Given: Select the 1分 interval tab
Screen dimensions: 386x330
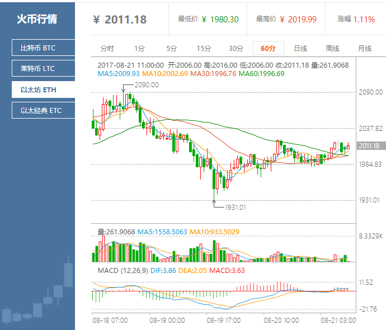Looking at the screenshot, I should point(139,48).
